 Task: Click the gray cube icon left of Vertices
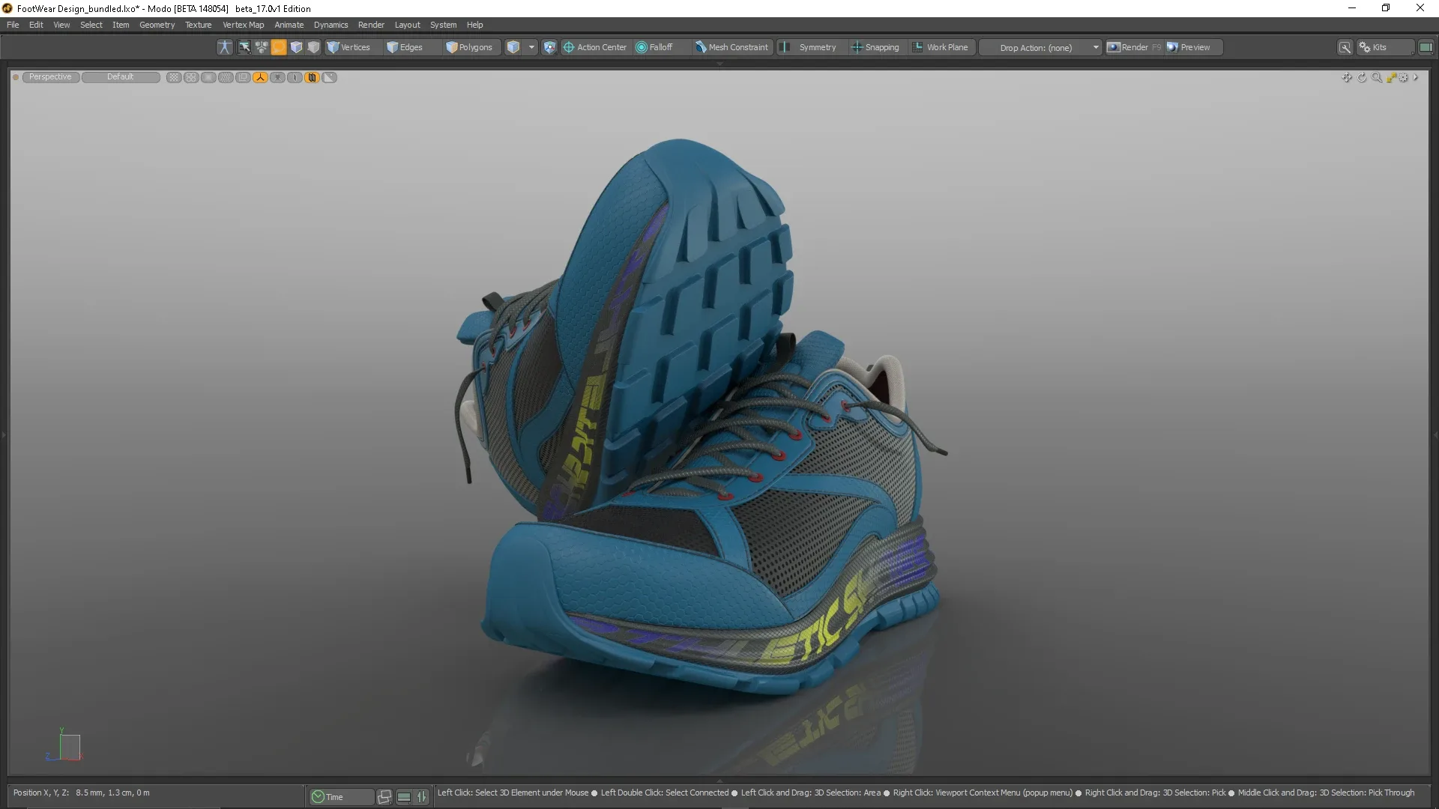coord(314,47)
